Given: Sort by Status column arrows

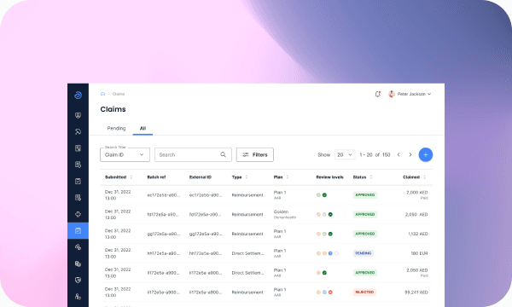Looking at the screenshot, I should click(371, 177).
